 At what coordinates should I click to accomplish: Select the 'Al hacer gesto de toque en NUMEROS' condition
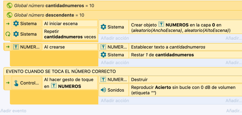70,83
